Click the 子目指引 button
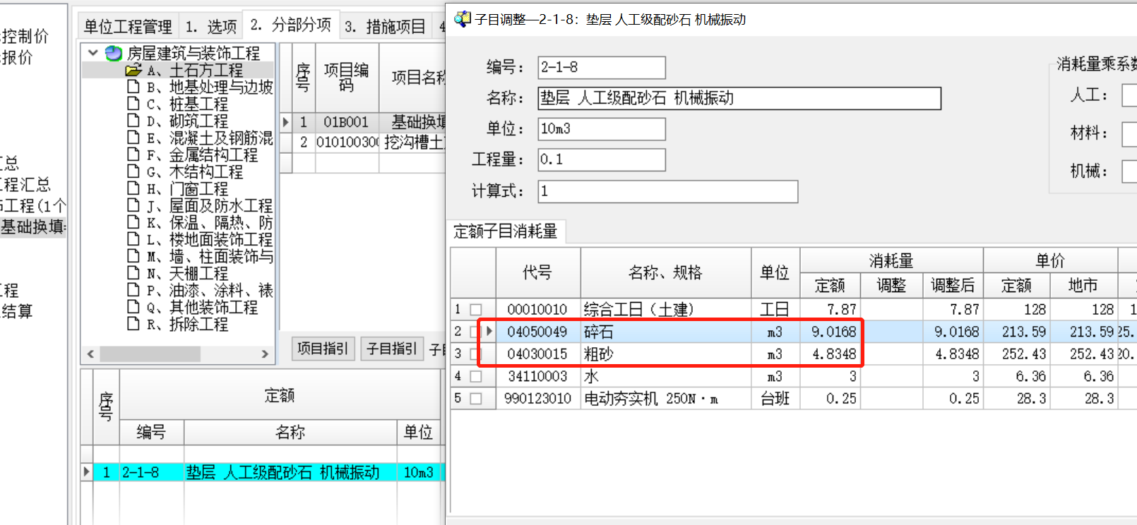The height and width of the screenshot is (525, 1137). [x=392, y=349]
